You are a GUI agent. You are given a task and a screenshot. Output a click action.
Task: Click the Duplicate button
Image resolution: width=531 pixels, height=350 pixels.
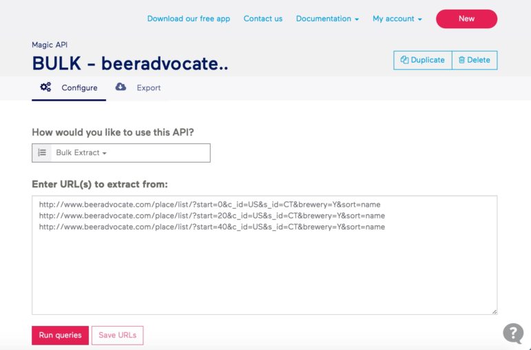[423, 60]
